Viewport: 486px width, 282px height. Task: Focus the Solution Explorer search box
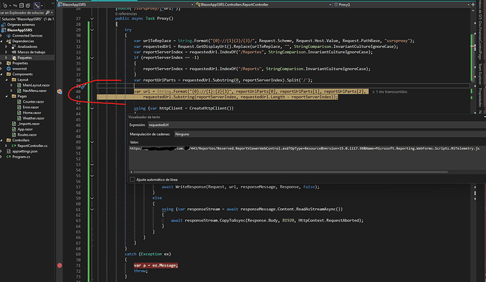pos(23,13)
